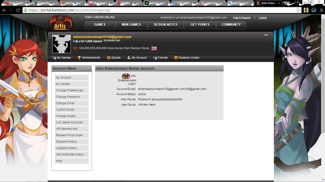Open Redeem Prize Code in the Account Menu
Screen dimensions: 325x182
[x=71, y=135]
